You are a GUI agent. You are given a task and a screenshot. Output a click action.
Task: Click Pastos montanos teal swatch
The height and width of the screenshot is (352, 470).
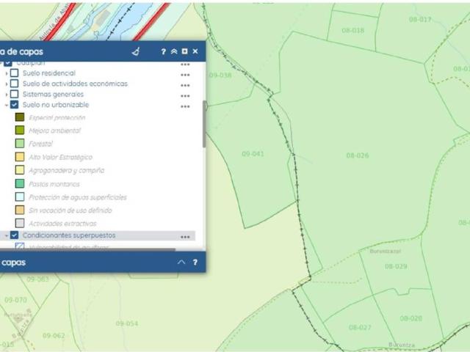point(20,183)
